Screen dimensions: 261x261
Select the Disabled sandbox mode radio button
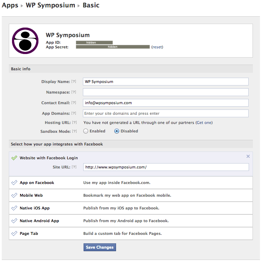(117, 131)
